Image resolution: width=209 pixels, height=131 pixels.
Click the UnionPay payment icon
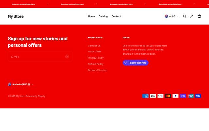point(190,96)
